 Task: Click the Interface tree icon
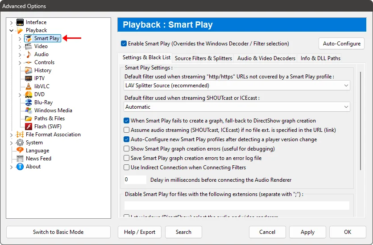click(x=20, y=22)
